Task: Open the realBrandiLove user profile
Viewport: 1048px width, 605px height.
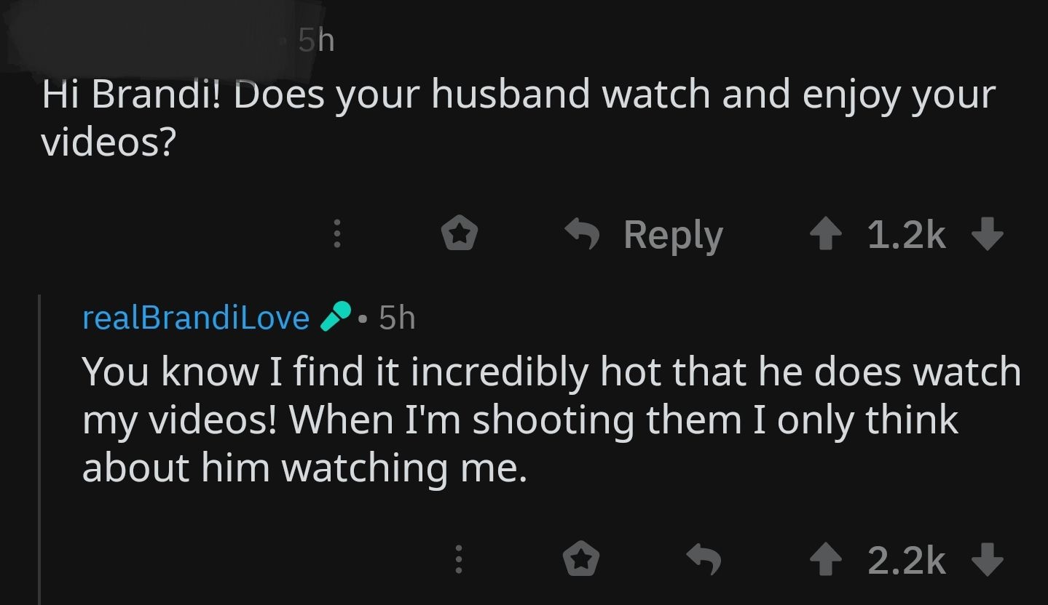Action: click(196, 318)
